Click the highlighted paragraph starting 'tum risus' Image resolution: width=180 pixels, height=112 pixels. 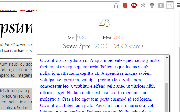(x=16, y=70)
